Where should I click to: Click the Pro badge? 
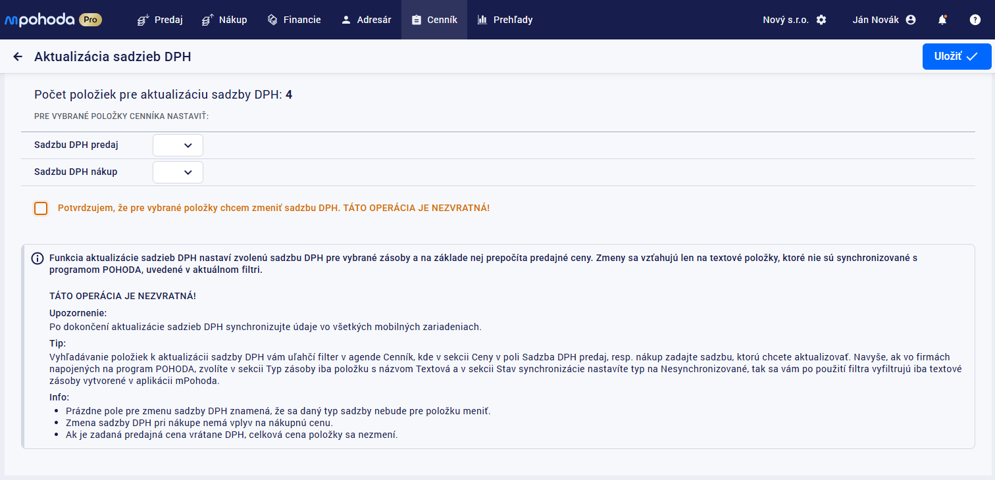(90, 20)
